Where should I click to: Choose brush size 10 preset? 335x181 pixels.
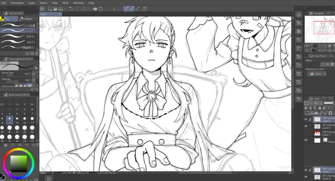(x=9, y=120)
